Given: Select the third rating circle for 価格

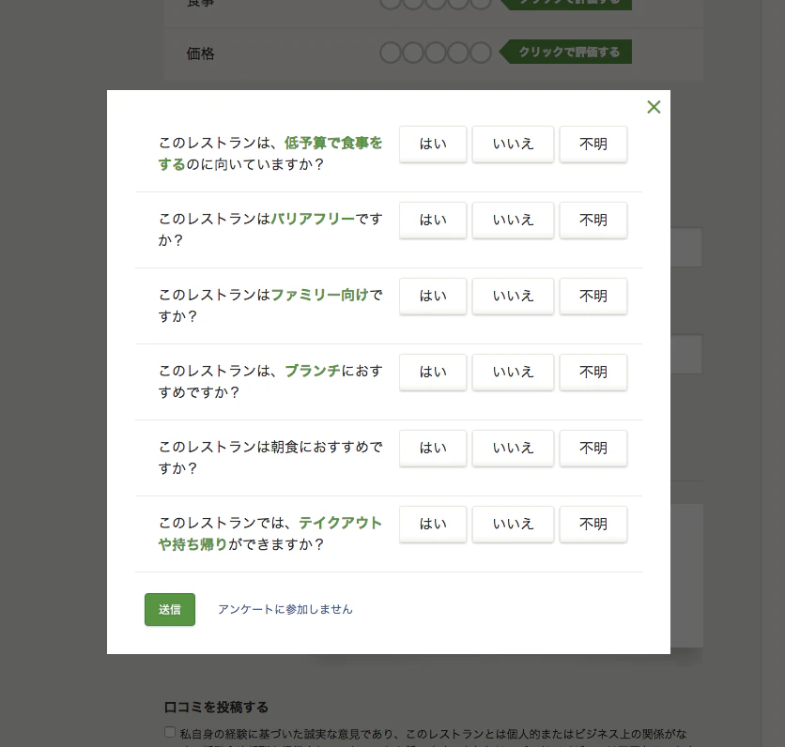Looking at the screenshot, I should 436,53.
